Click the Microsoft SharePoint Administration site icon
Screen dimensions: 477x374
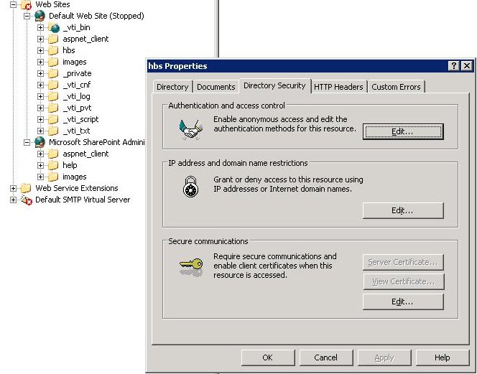pos(40,142)
